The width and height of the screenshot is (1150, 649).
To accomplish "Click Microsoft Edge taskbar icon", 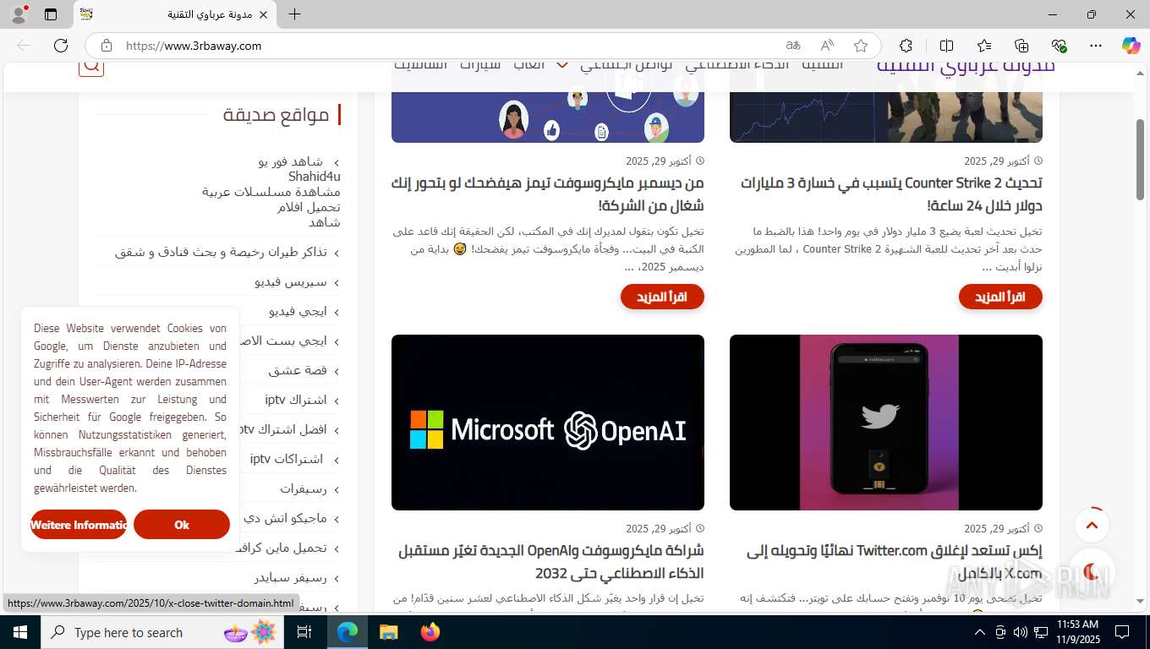I will pyautogui.click(x=348, y=632).
